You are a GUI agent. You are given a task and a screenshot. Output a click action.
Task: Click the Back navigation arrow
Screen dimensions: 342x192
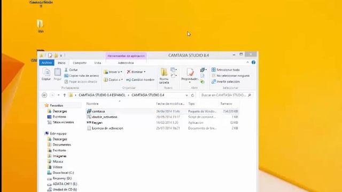point(44,95)
